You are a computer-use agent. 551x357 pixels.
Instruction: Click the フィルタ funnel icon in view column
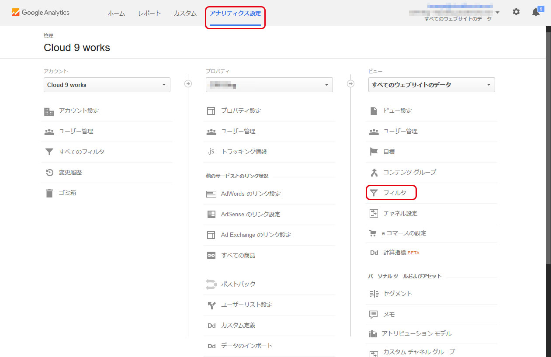point(374,193)
